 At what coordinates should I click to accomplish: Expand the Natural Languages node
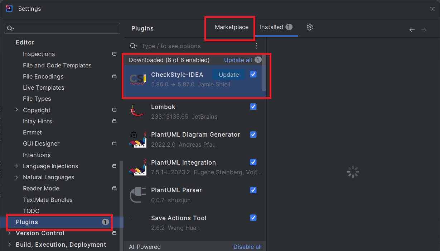(16, 177)
